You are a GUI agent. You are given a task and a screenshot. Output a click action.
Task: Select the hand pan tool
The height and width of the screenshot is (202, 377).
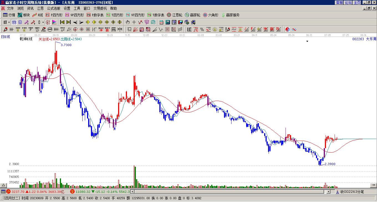pos(128,22)
